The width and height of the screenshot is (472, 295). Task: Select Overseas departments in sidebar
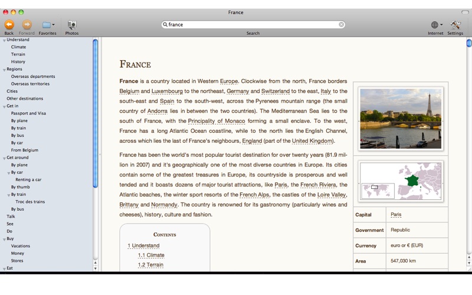click(32, 77)
